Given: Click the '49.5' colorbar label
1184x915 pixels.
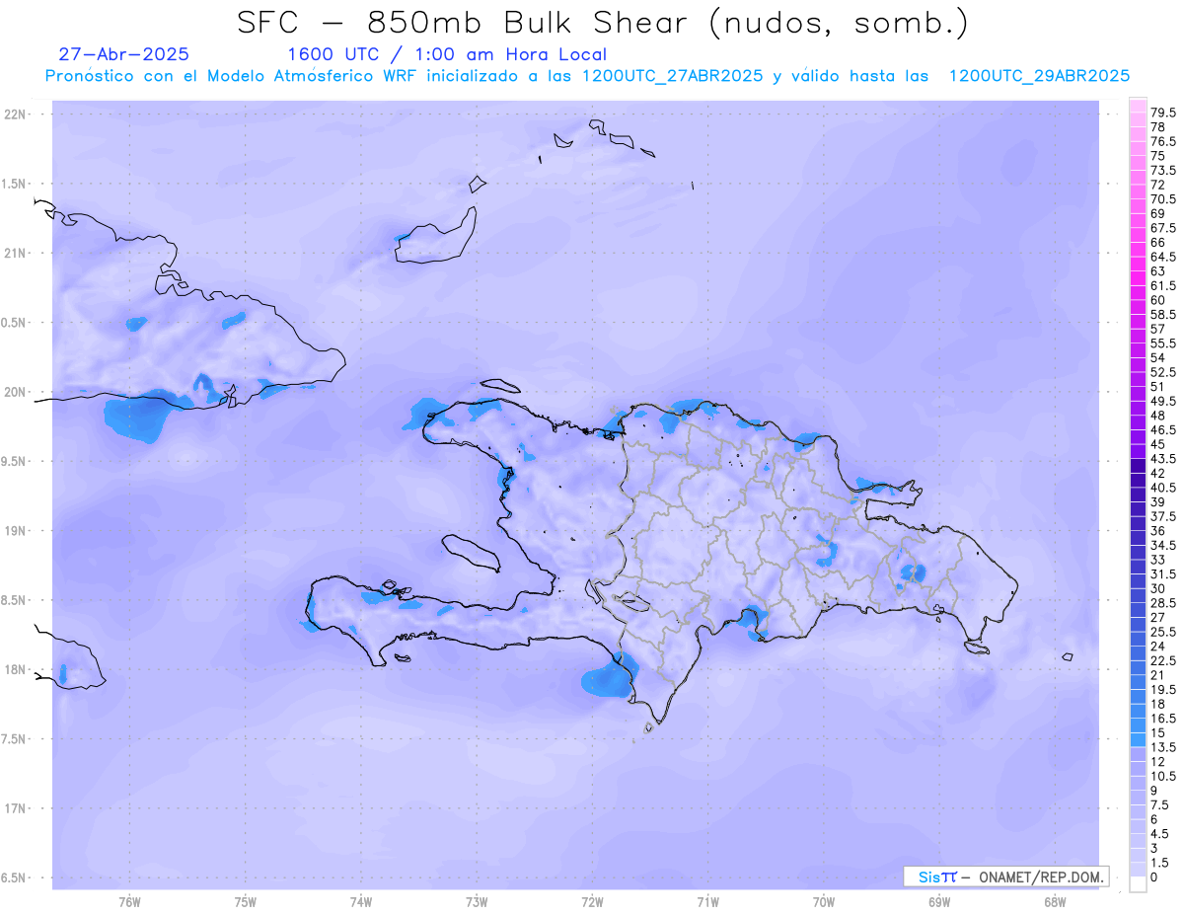Looking at the screenshot, I should [x=1163, y=401].
